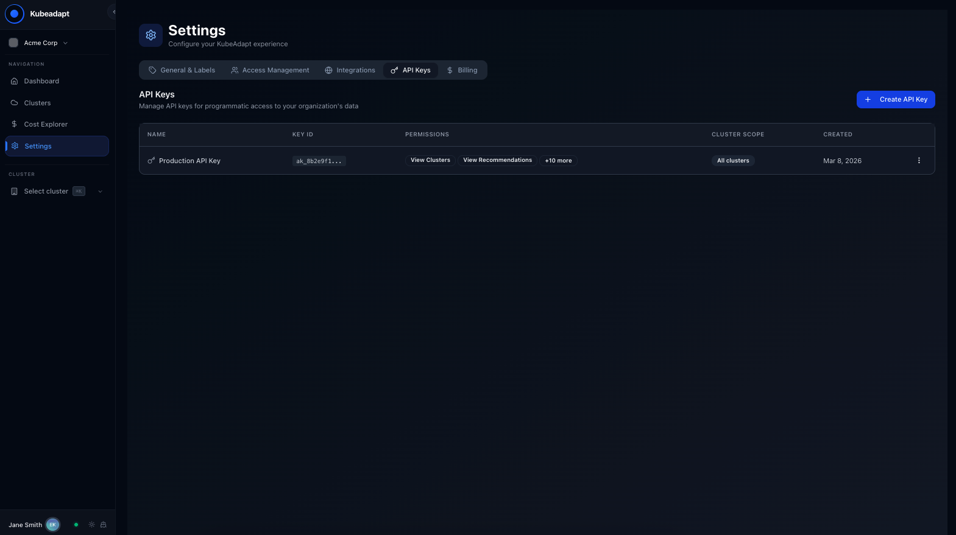The image size is (956, 535).
Task: Open Cost Explorer via the dollar icon
Action: [x=15, y=124]
